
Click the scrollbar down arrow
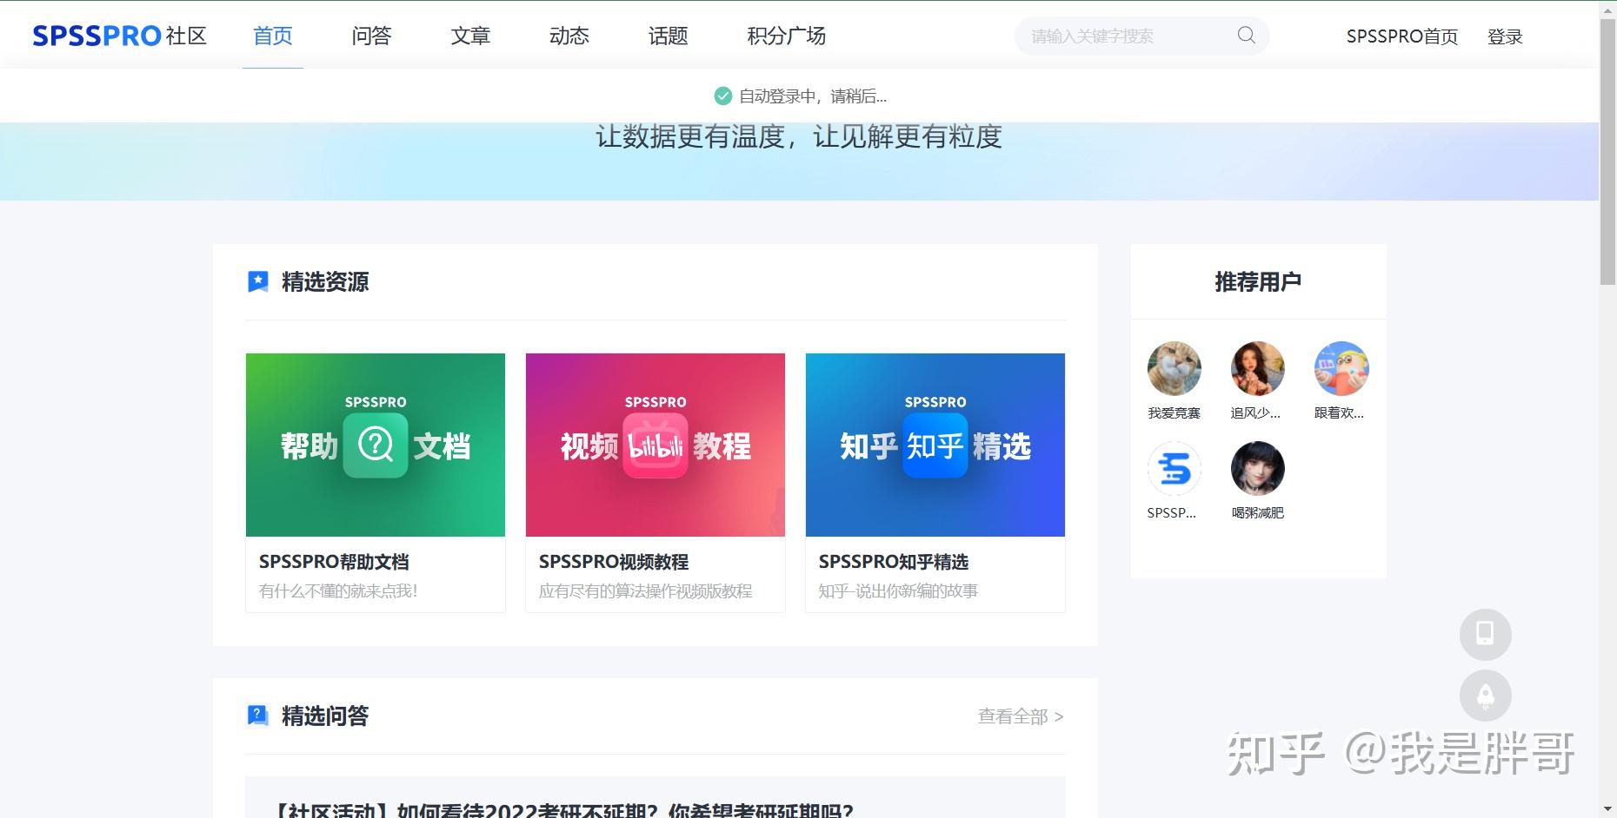tap(1607, 809)
